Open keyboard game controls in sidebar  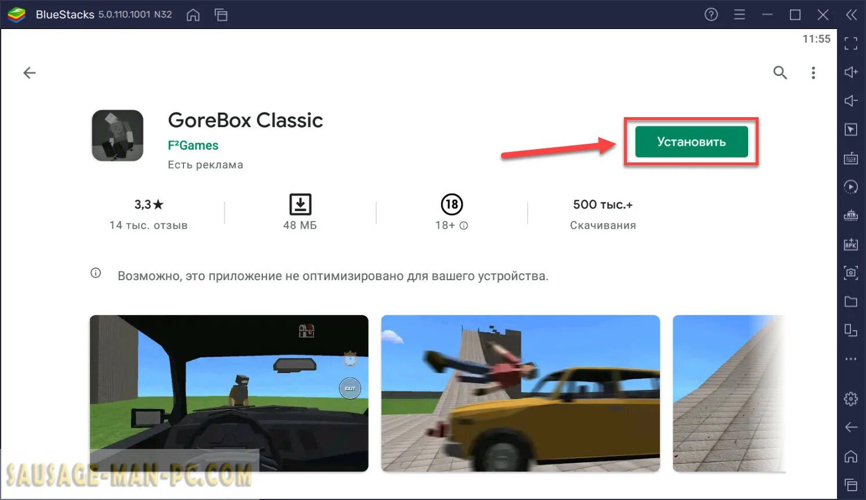[x=851, y=158]
